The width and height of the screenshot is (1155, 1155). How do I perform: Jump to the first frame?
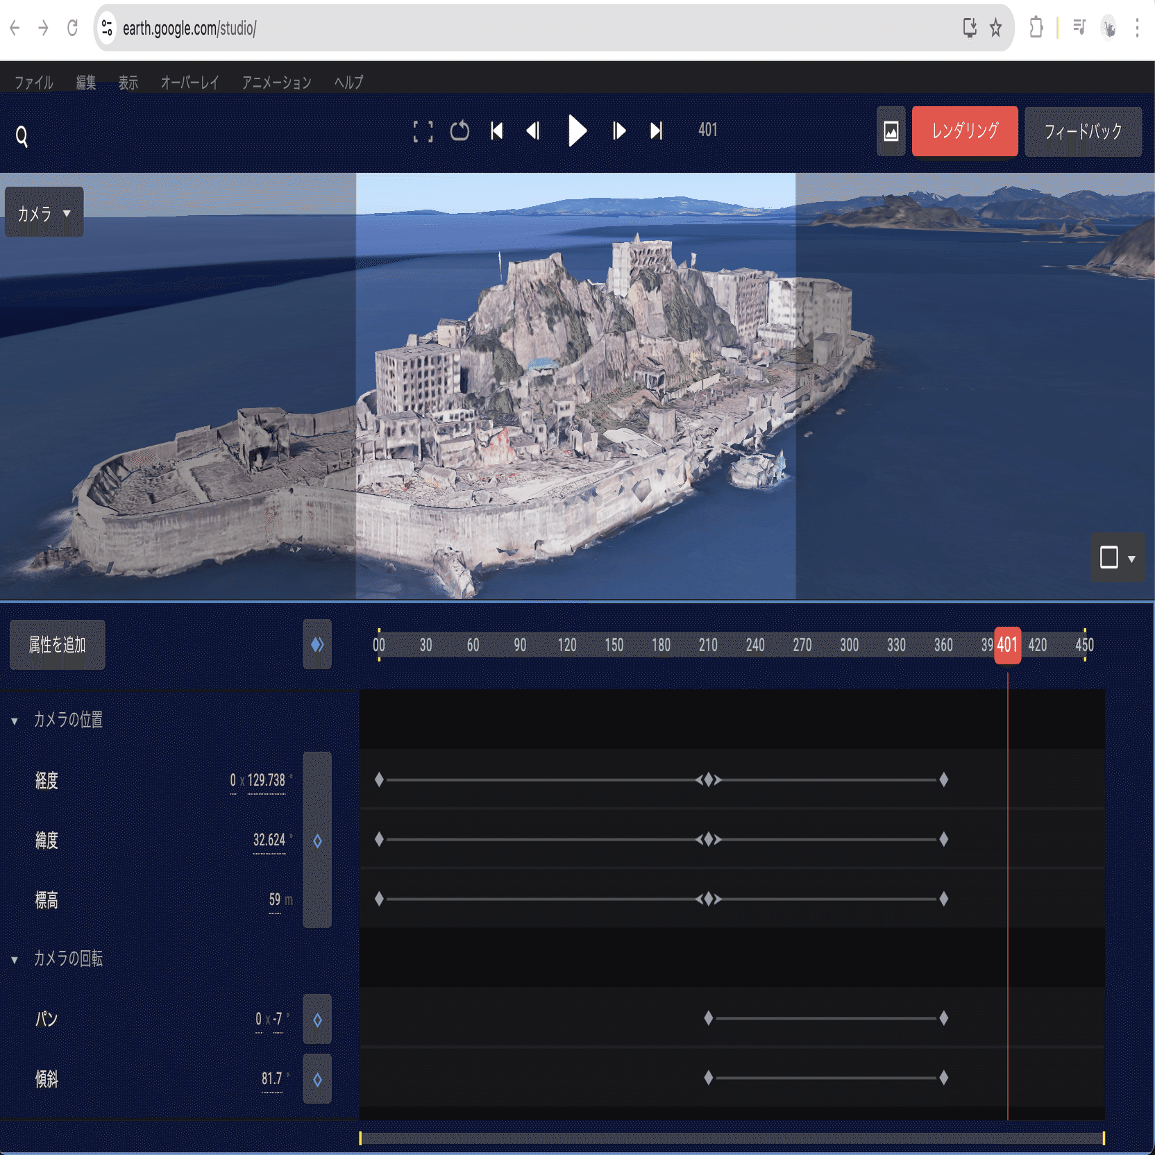click(496, 131)
